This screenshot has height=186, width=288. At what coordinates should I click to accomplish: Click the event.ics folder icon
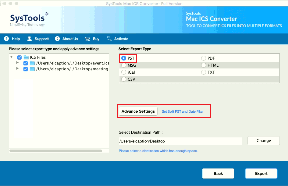(32, 63)
